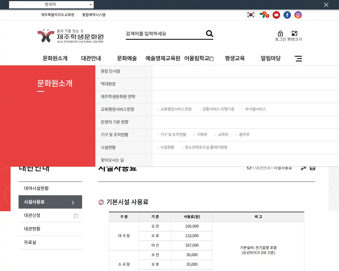
Task: Click the home breadcrumb icon
Action: (x=249, y=168)
